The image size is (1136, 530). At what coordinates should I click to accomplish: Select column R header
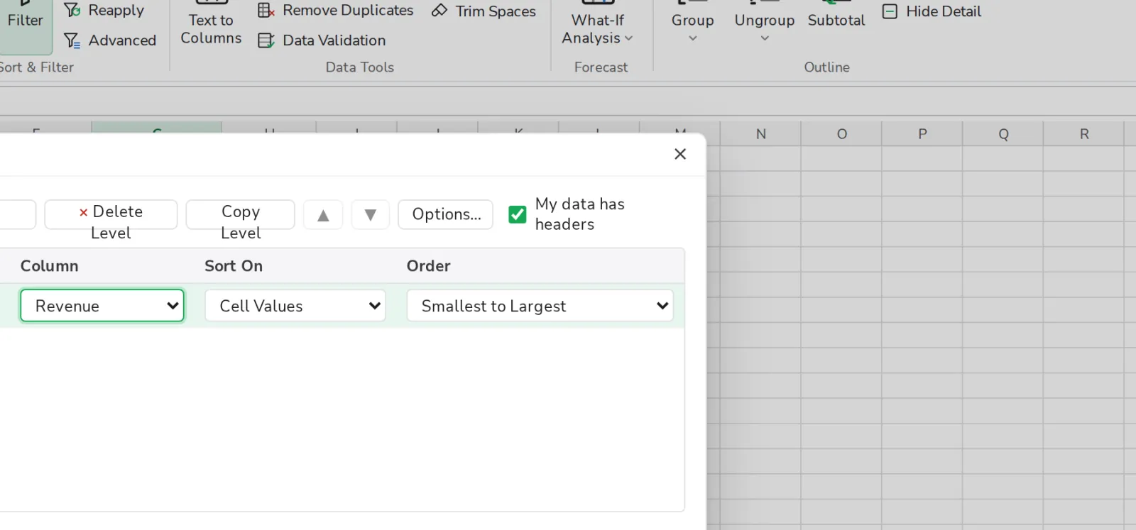point(1084,134)
